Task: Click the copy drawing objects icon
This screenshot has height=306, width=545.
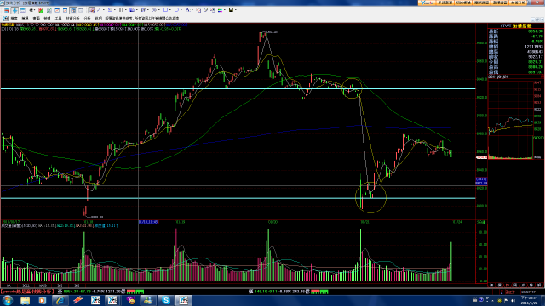Action: click(198, 10)
